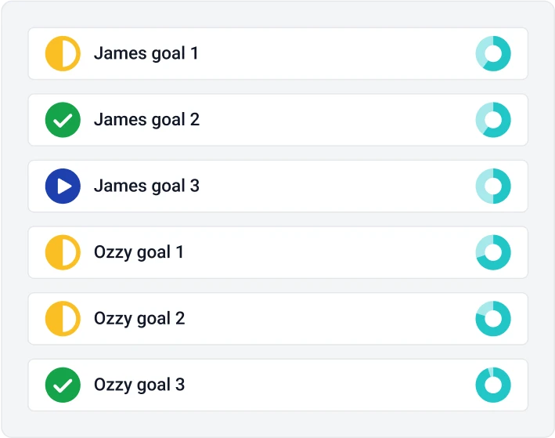Click the blank middle of James goal 1 card
Viewport: 555px width, 438px height.
pos(337,53)
